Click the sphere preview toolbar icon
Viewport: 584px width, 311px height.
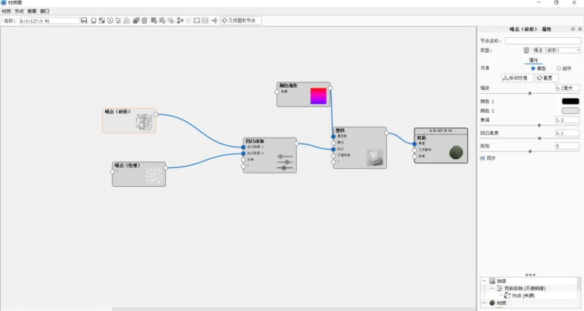tap(94, 20)
